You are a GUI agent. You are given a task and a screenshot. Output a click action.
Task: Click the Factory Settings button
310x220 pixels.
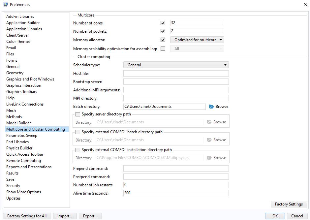coord(289,204)
